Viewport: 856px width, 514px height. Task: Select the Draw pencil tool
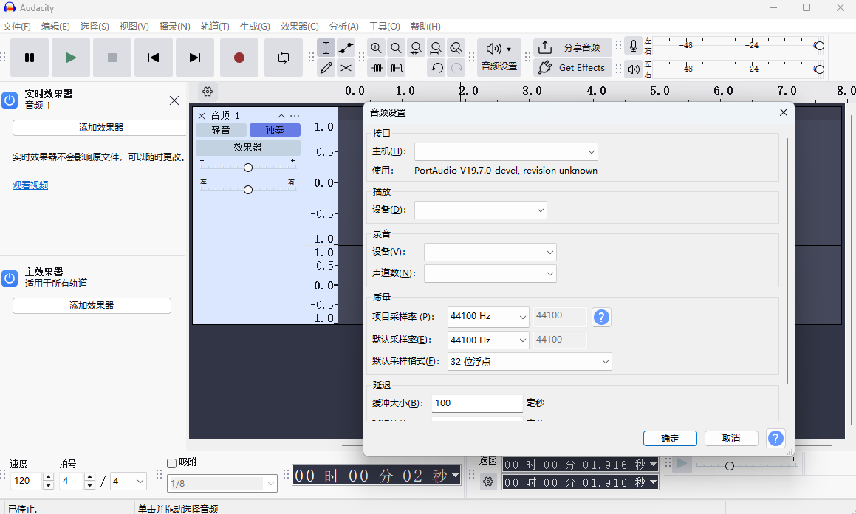[x=326, y=68]
